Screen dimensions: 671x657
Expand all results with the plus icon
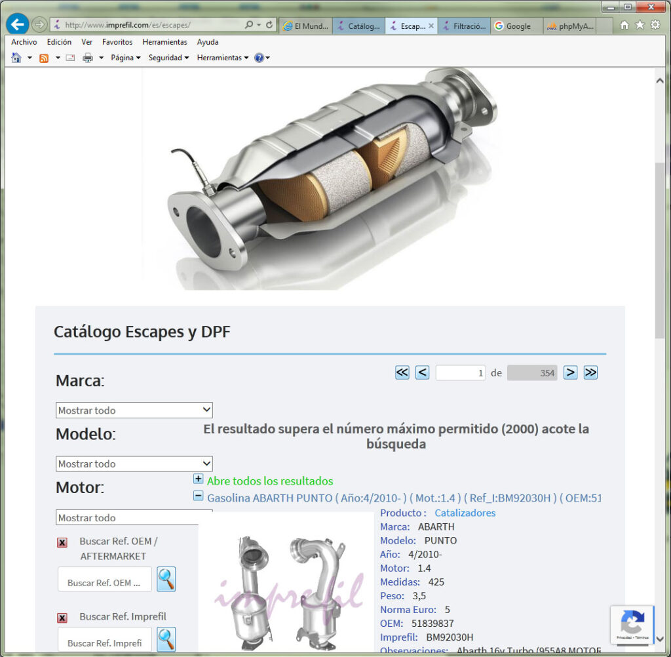point(199,479)
